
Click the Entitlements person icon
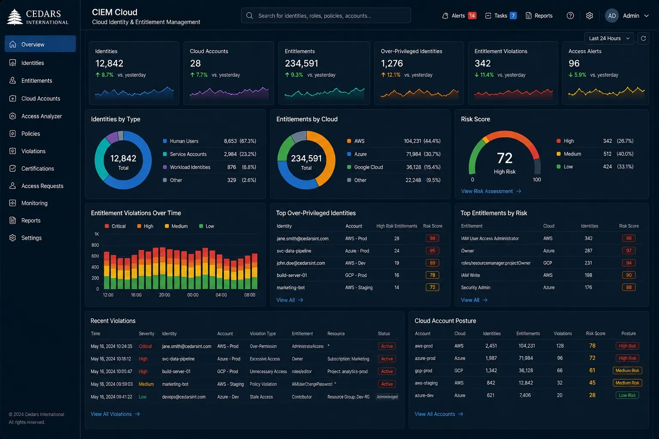click(x=13, y=80)
